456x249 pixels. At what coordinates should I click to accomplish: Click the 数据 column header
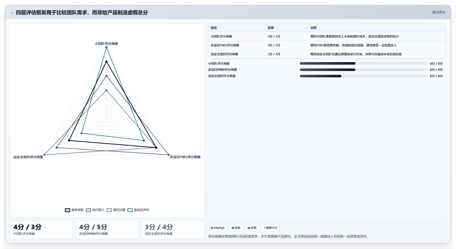[271, 28]
